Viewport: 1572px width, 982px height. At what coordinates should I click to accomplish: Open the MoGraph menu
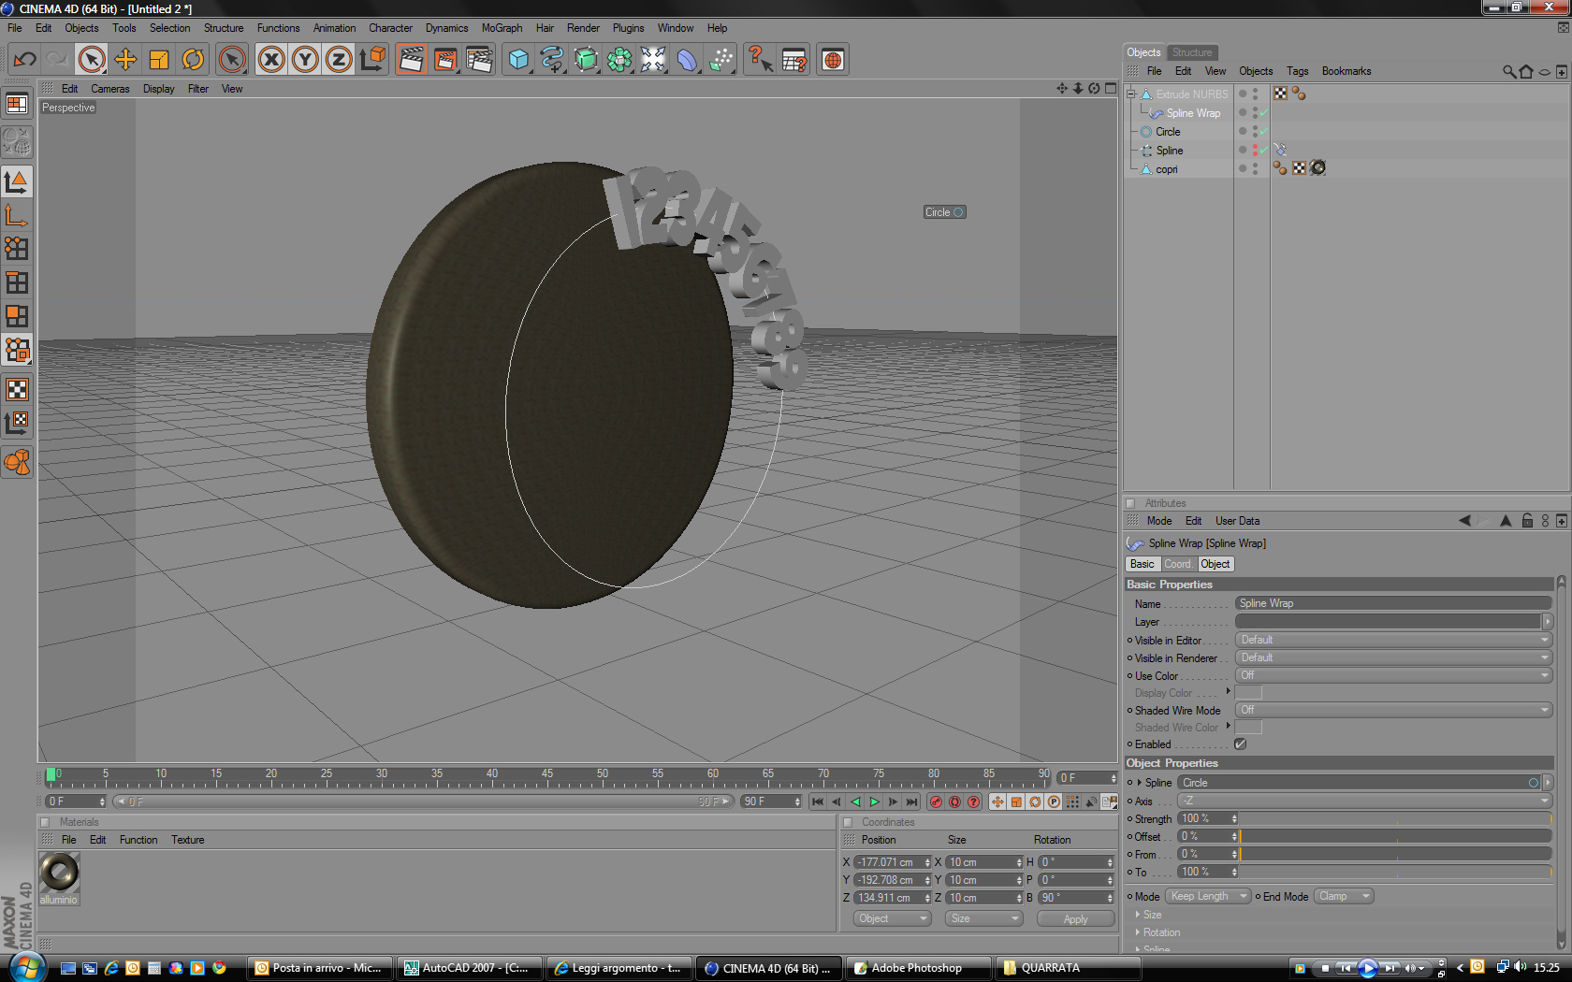(x=502, y=28)
